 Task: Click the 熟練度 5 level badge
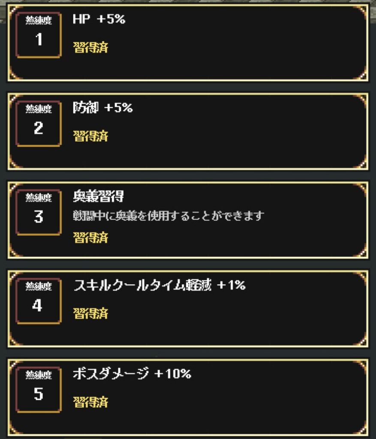point(39,389)
